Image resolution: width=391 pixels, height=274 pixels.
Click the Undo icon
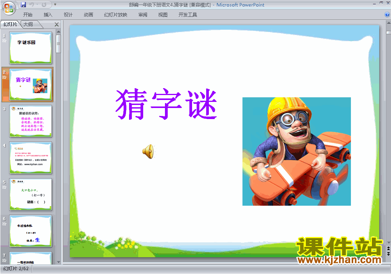[x=31, y=5]
